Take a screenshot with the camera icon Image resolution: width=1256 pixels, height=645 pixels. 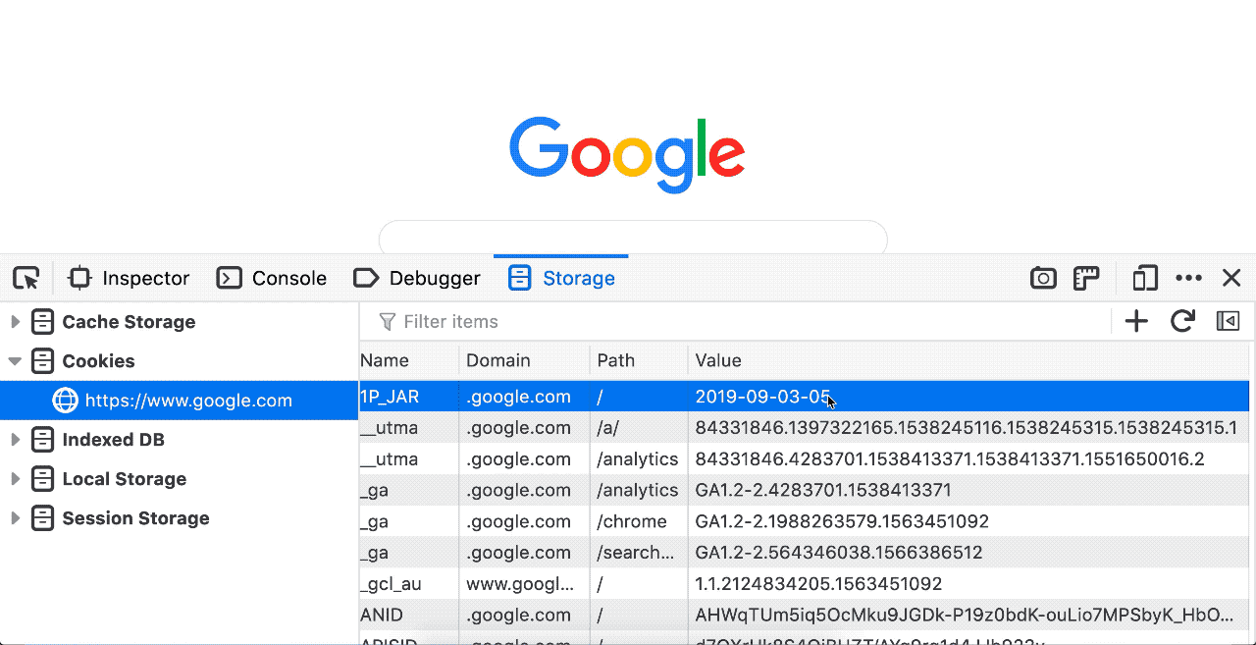(1043, 278)
